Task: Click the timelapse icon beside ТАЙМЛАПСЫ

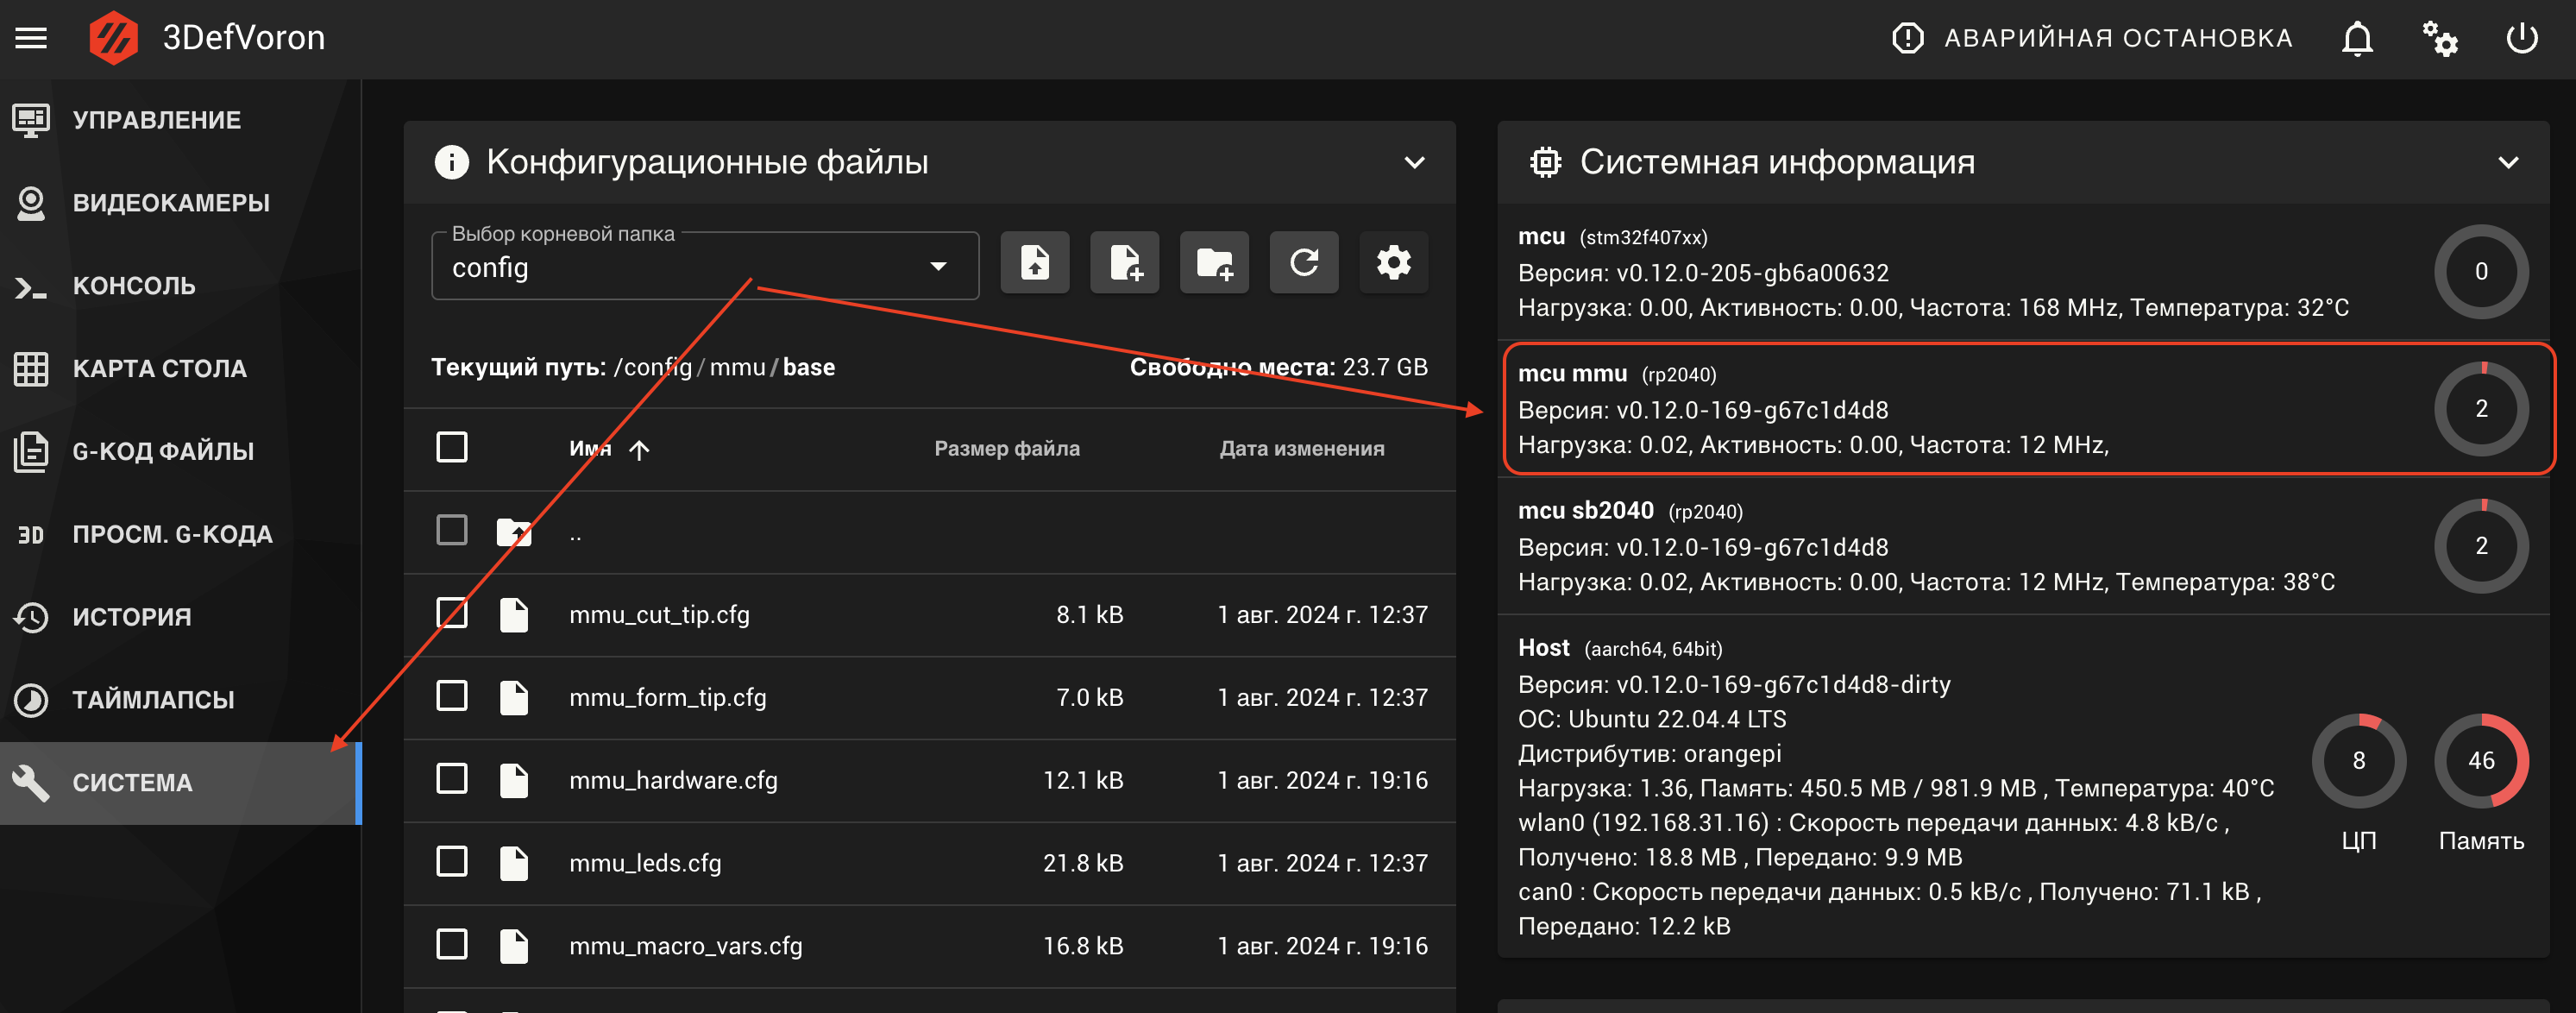Action: (x=31, y=700)
